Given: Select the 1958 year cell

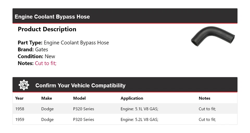Looking at the screenshot, I should (x=20, y=109).
